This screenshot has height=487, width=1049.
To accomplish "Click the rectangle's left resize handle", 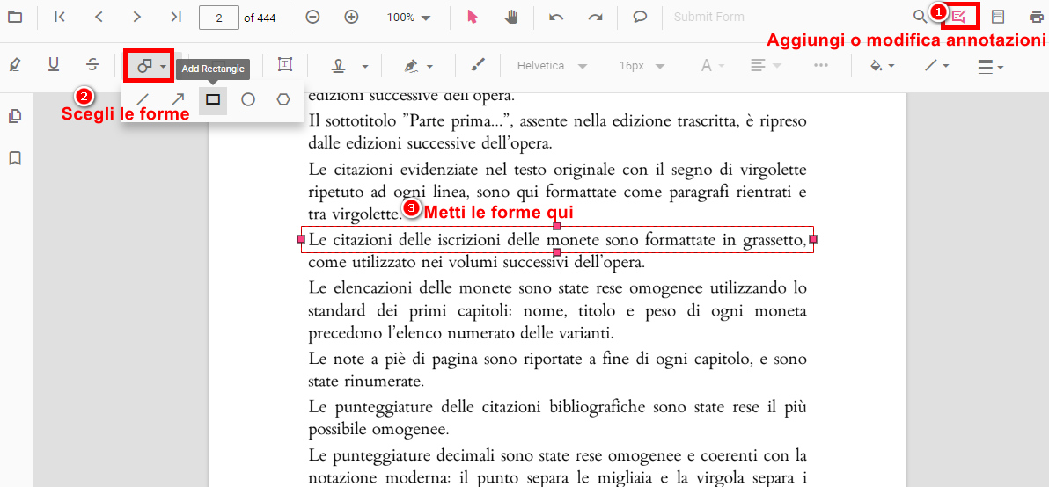I will 301,239.
